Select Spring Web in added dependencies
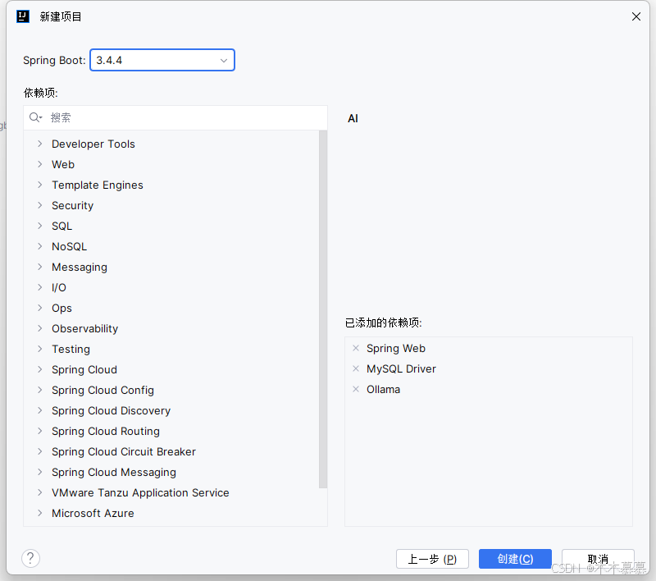The image size is (656, 581). pos(396,348)
